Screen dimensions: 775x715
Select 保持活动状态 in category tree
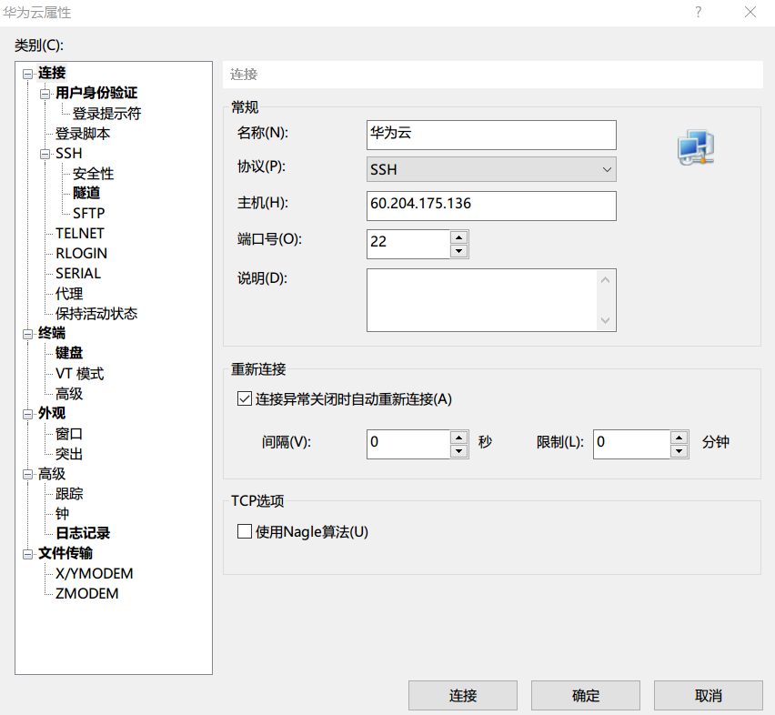click(96, 313)
